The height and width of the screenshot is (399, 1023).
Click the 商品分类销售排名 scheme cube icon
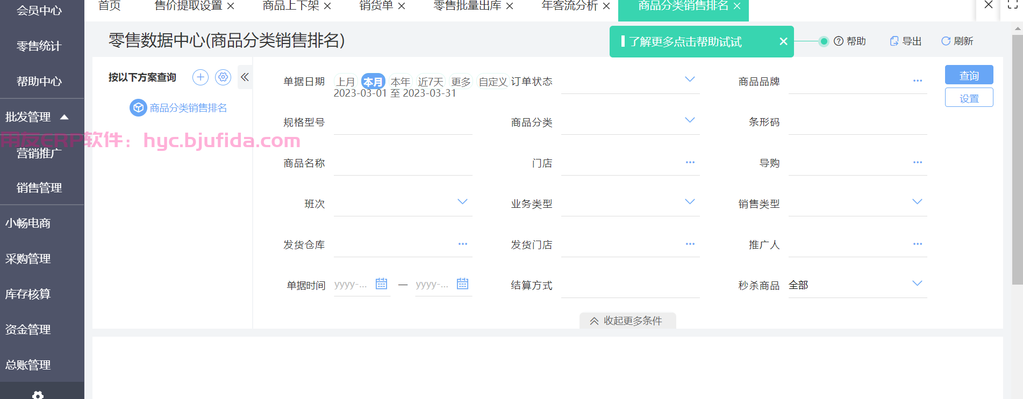(x=138, y=108)
